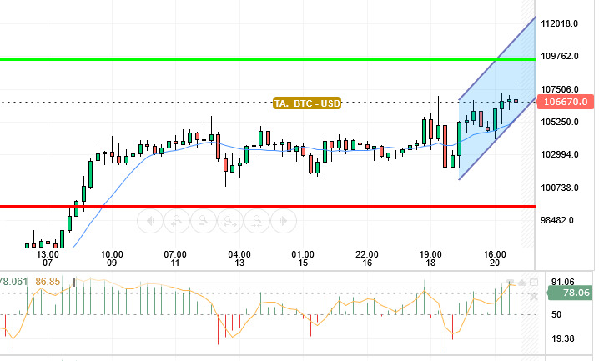Screen dimensions: 599x361
Task: Click the 112018.0 price axis label
Action: pos(559,23)
